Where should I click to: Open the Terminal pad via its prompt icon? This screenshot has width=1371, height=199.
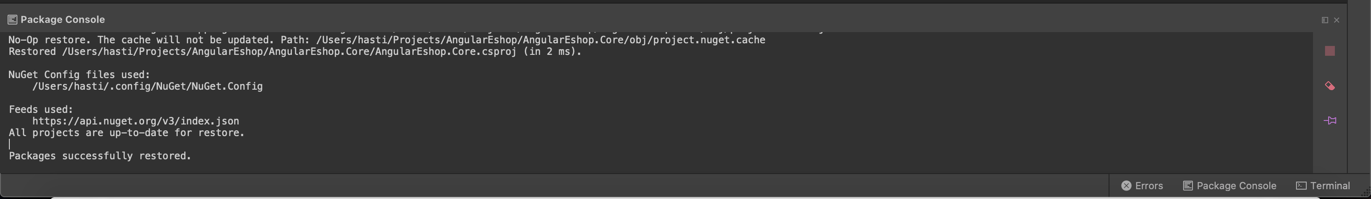click(x=1301, y=186)
